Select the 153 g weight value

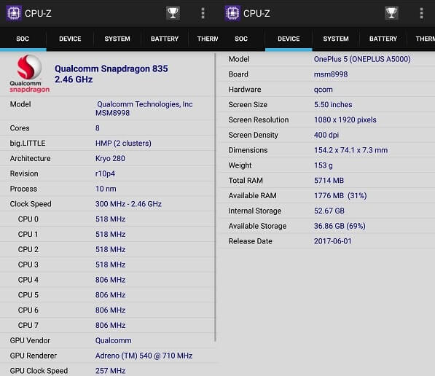[324, 165]
